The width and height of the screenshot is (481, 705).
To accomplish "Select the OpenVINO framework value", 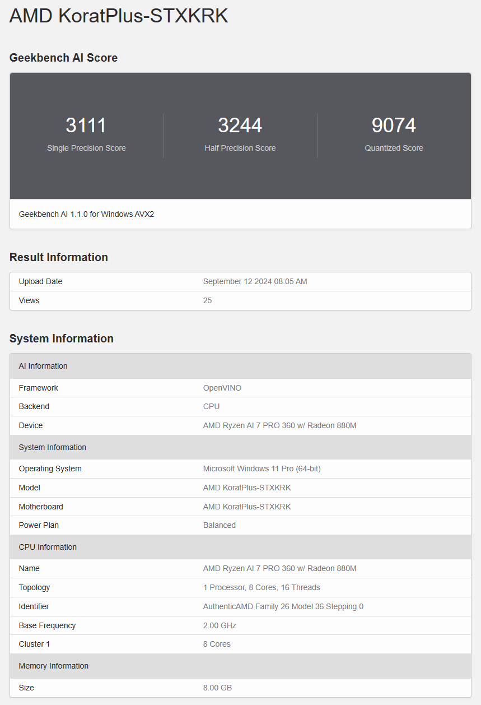I will [222, 388].
